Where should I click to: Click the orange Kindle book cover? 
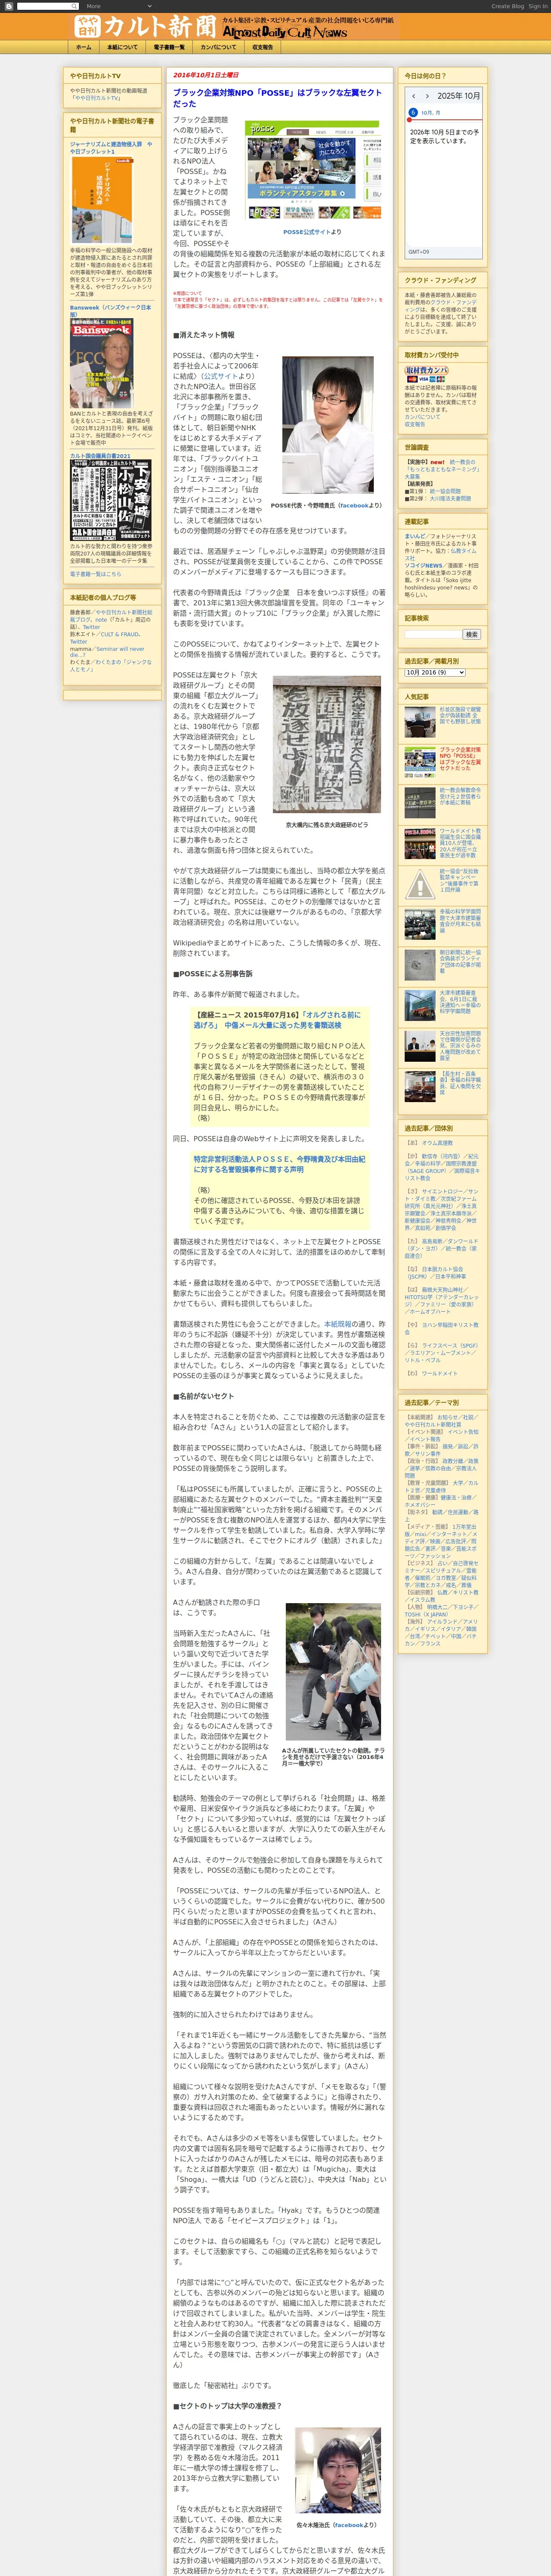click(102, 200)
